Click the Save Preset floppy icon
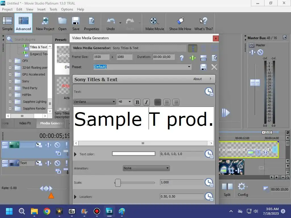 click(x=203, y=67)
